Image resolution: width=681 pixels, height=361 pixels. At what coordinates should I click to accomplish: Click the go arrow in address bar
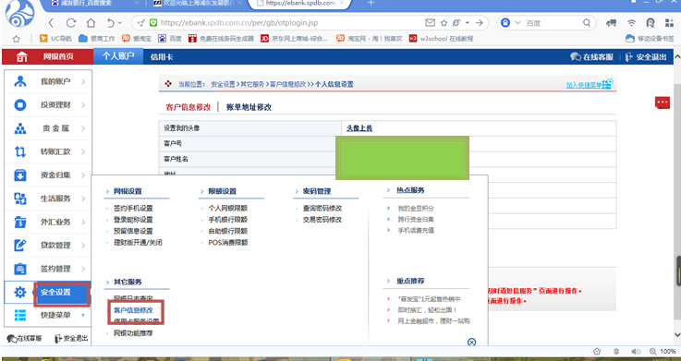(479, 23)
